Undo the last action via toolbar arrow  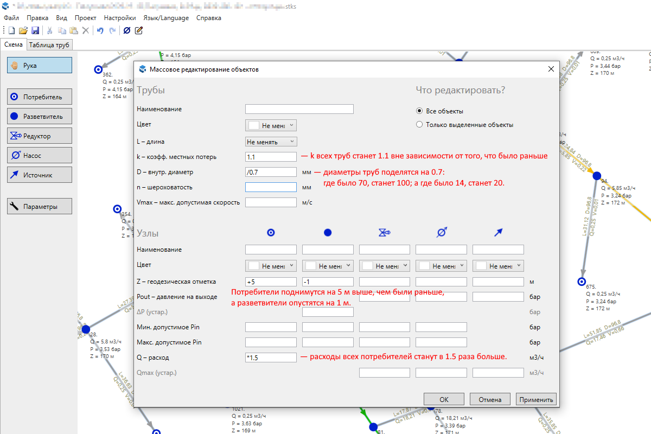(x=100, y=30)
